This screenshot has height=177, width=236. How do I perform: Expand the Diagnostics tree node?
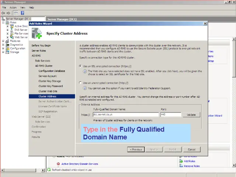tap(3, 45)
